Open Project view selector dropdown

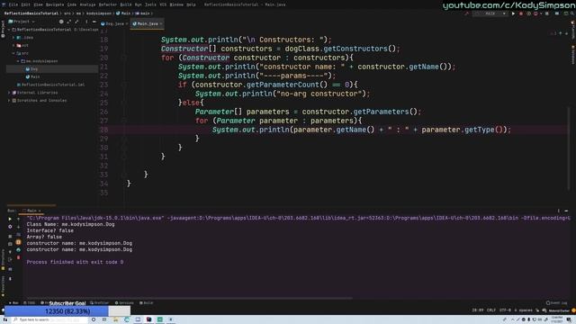click(22, 22)
